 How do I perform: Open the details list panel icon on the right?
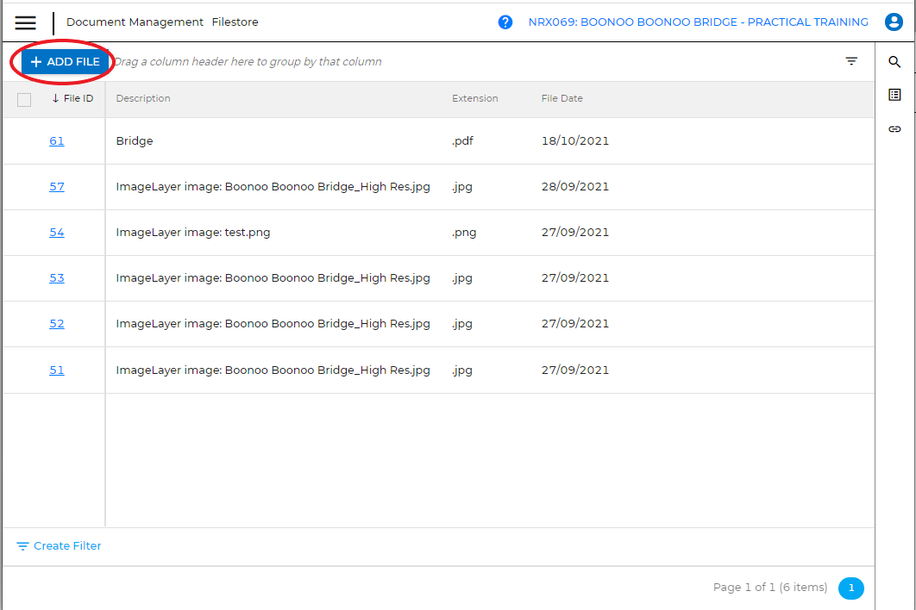click(x=894, y=95)
